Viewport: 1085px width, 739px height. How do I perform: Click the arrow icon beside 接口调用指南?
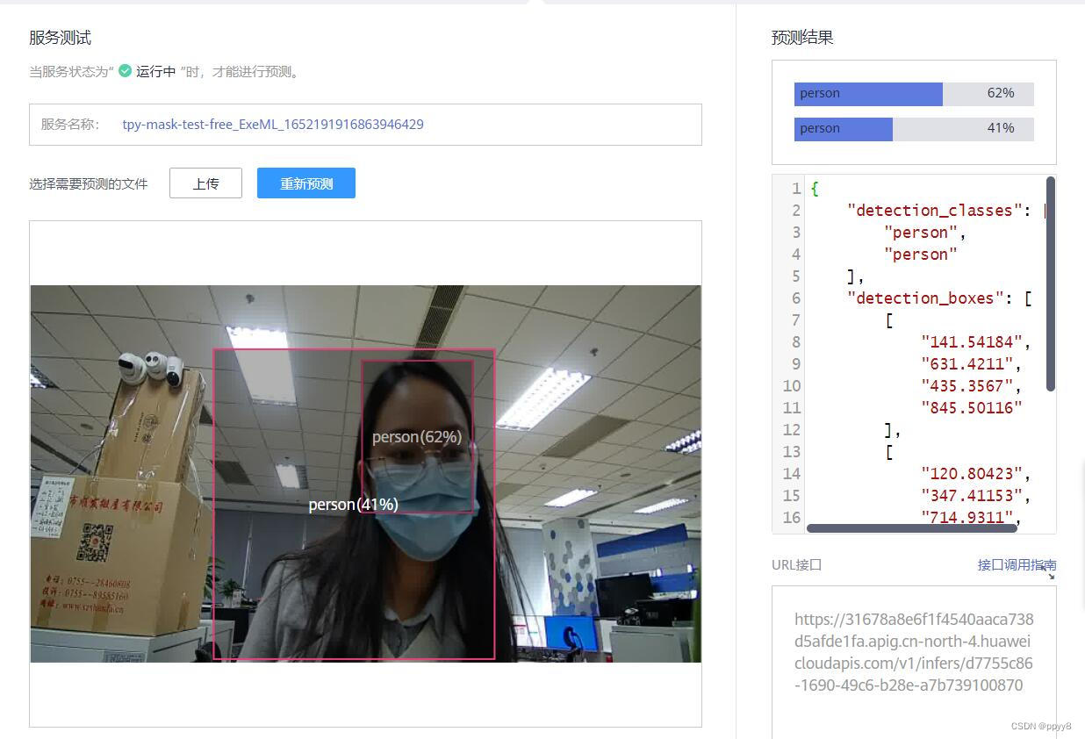(1051, 575)
